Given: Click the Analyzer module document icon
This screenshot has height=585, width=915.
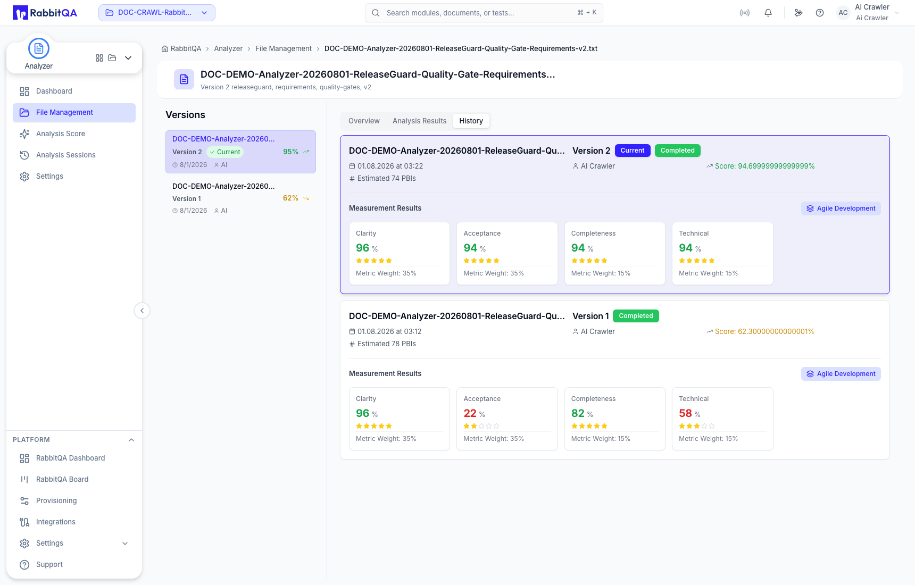Looking at the screenshot, I should click(39, 48).
